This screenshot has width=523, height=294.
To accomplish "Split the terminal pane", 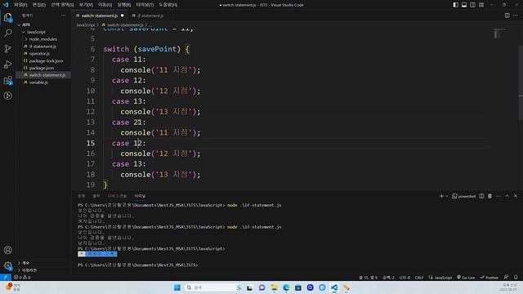I will 481,196.
